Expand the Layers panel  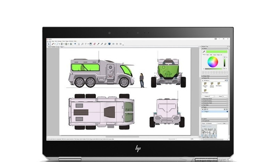(x=215, y=119)
